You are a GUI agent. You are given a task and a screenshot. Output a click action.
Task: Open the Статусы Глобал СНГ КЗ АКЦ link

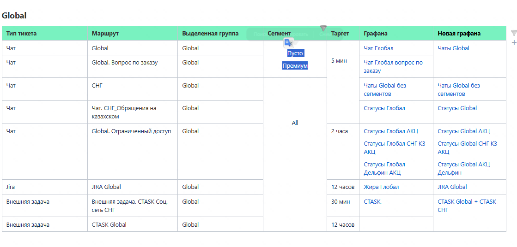[395, 147]
